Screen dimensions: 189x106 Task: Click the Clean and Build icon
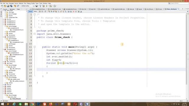click(x=43, y=6)
